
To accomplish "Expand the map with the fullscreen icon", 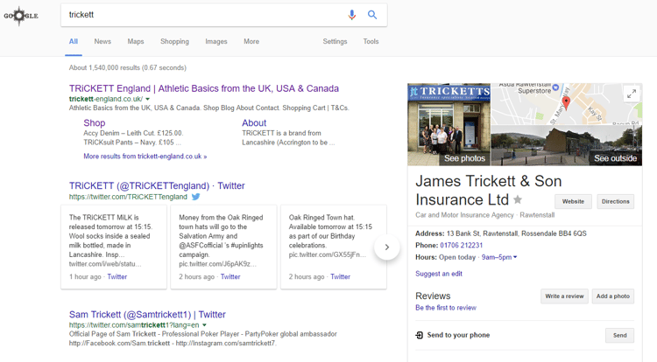I will (631, 94).
